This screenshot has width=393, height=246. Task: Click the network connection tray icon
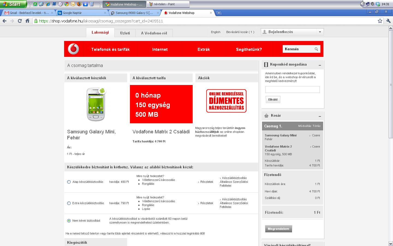368,4
